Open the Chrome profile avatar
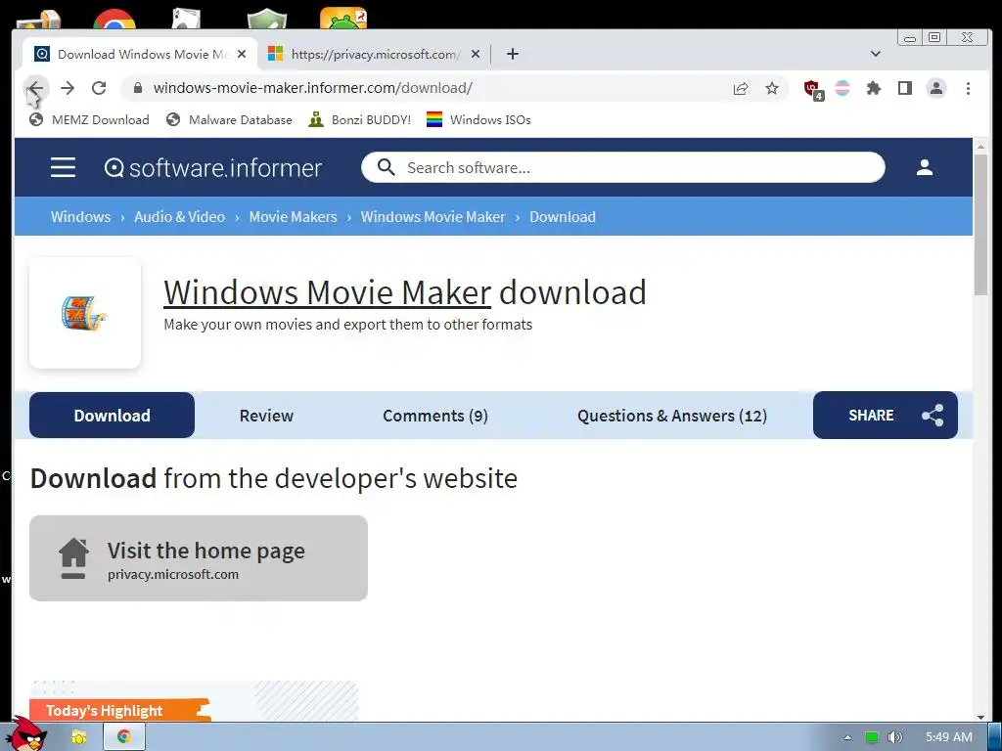Image resolution: width=1002 pixels, height=751 pixels. click(936, 88)
